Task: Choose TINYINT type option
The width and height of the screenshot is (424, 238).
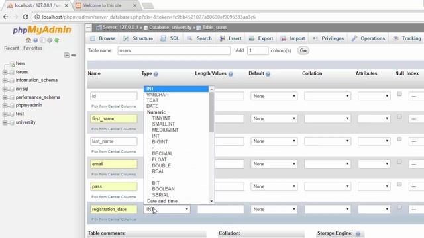Action: (161, 118)
